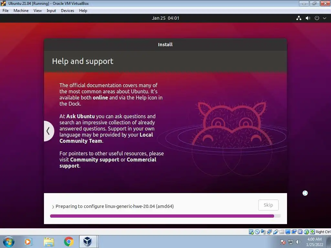
Task: Click the Right Ctrl host key label
Action: point(323,232)
